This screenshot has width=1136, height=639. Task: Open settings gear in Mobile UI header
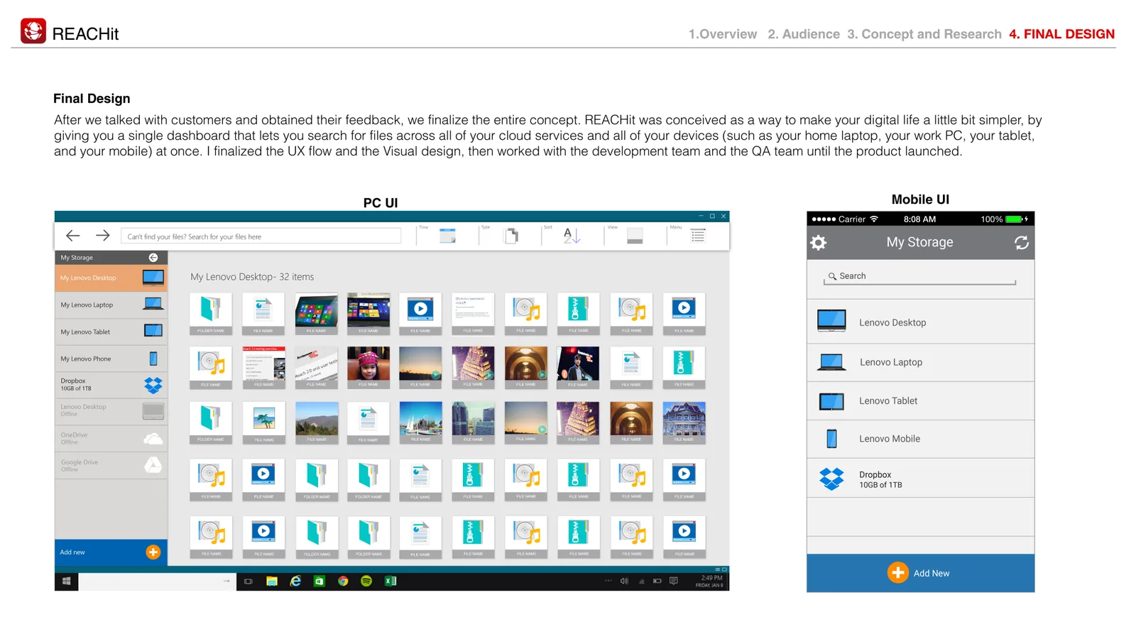tap(819, 243)
